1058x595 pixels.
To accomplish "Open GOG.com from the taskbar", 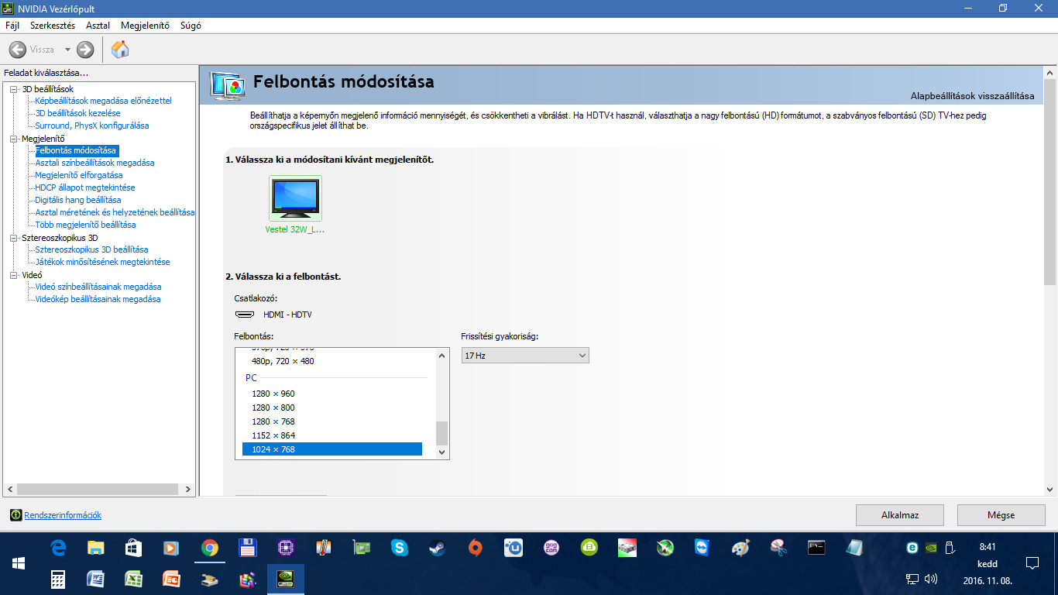I will pos(551,549).
